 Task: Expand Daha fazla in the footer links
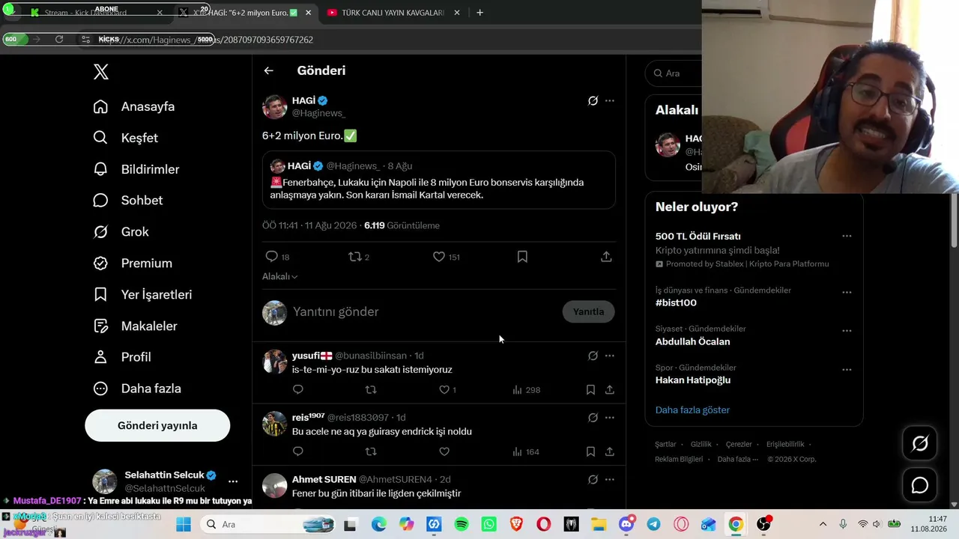click(738, 459)
